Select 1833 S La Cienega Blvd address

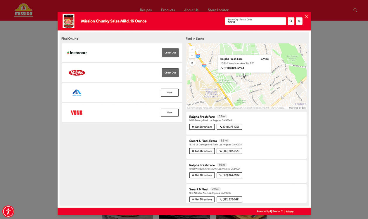coord(215,145)
